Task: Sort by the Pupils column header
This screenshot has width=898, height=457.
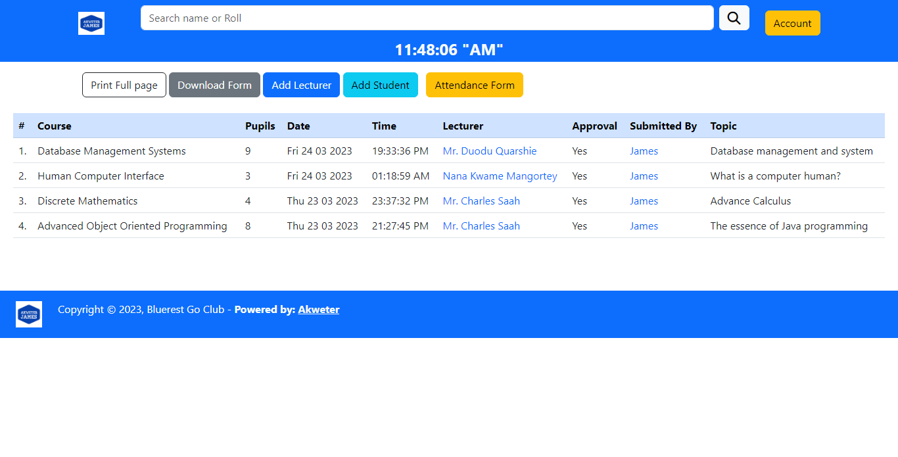Action: (260, 126)
